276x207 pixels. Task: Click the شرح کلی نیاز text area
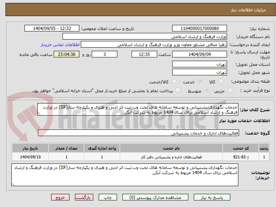click(138, 109)
